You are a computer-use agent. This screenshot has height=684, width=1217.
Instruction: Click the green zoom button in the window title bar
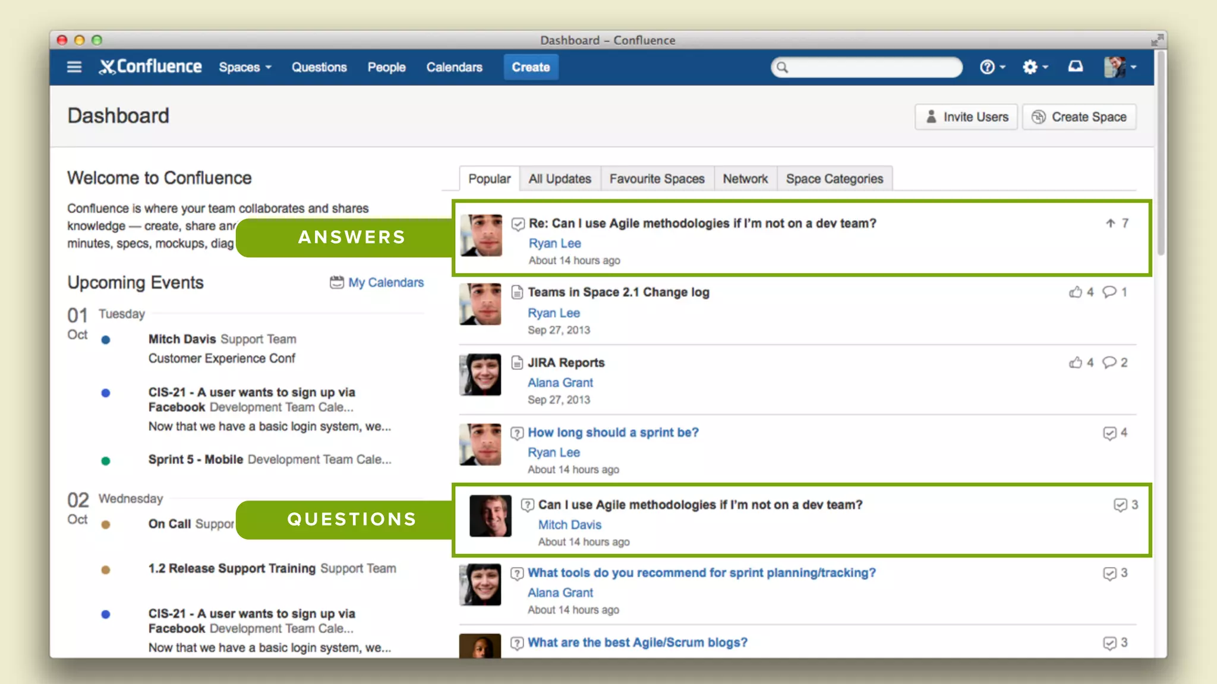tap(97, 40)
